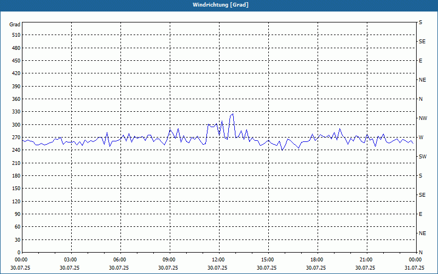This screenshot has width=438, height=274.
Task: Click the 30.07.25 date under 12:00
Action: (217, 268)
